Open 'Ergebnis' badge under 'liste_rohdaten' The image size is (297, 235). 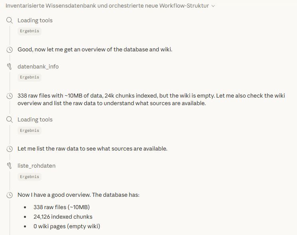[x=30, y=176]
